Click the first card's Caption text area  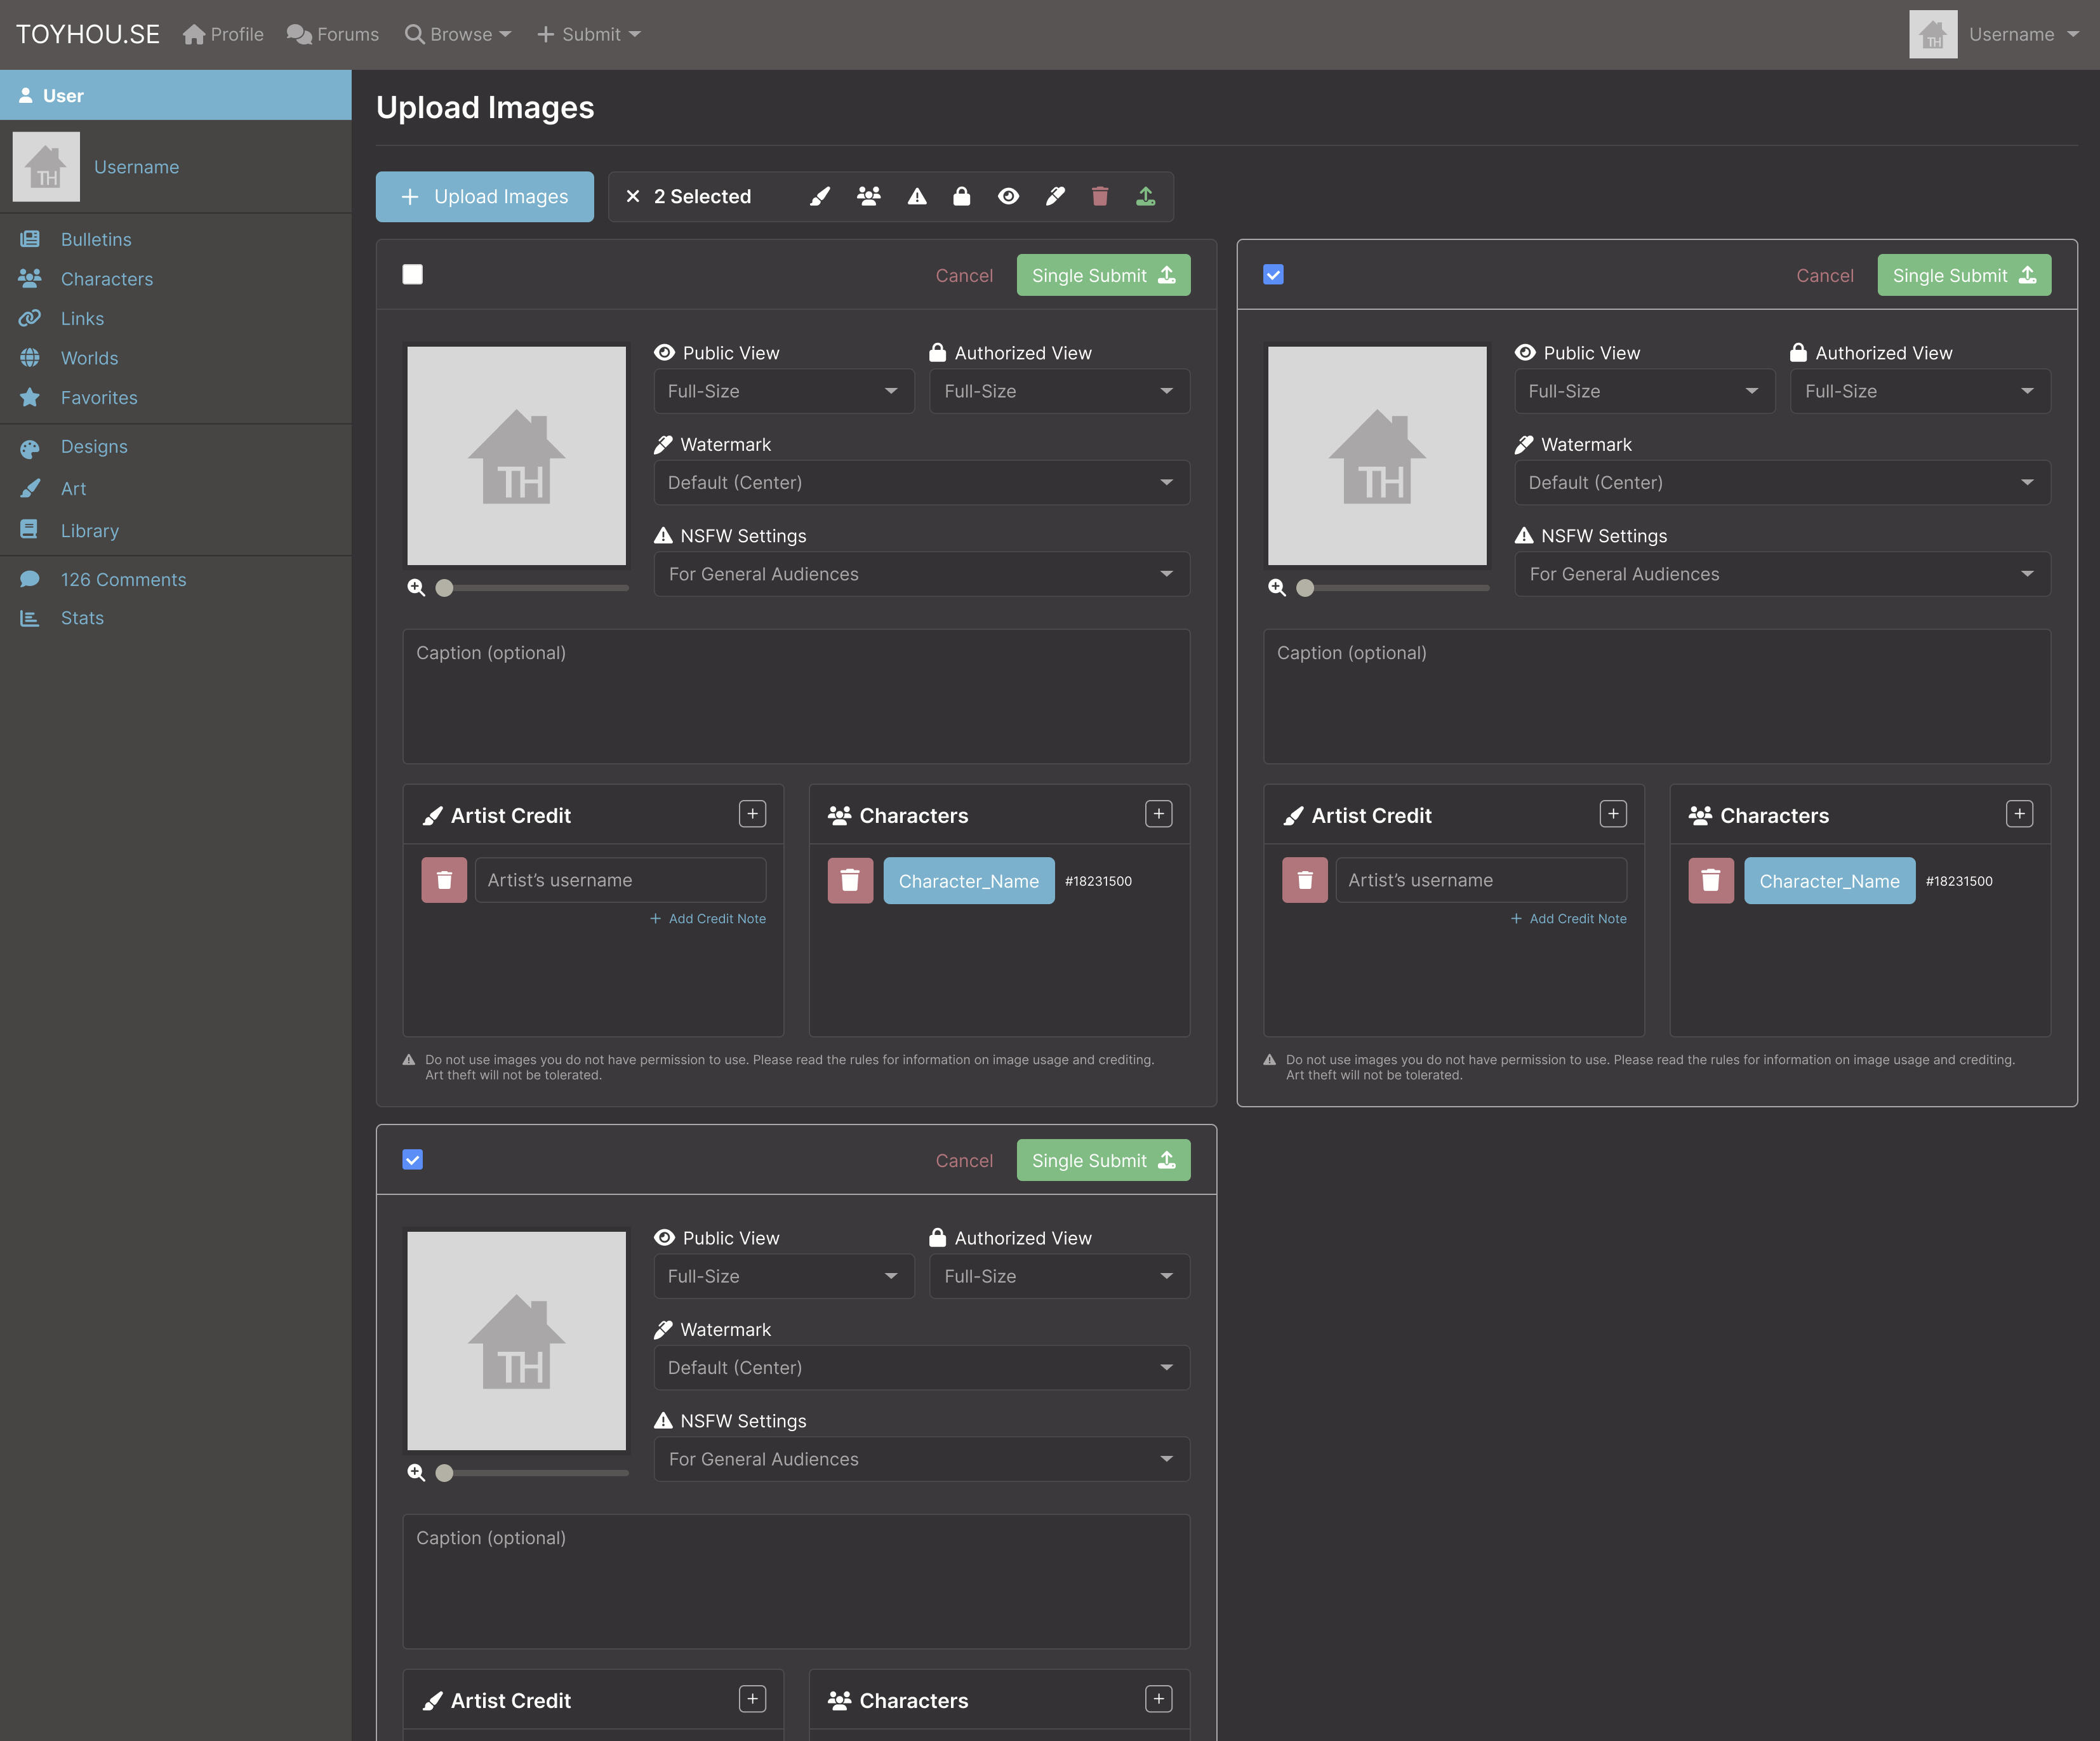tap(795, 696)
